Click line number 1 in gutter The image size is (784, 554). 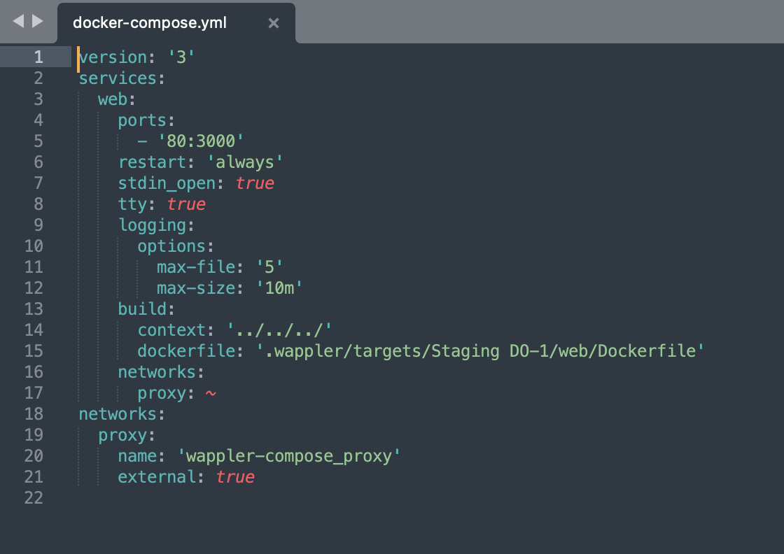point(38,57)
